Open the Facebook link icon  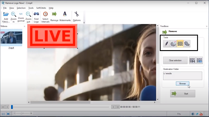(x=193, y=114)
